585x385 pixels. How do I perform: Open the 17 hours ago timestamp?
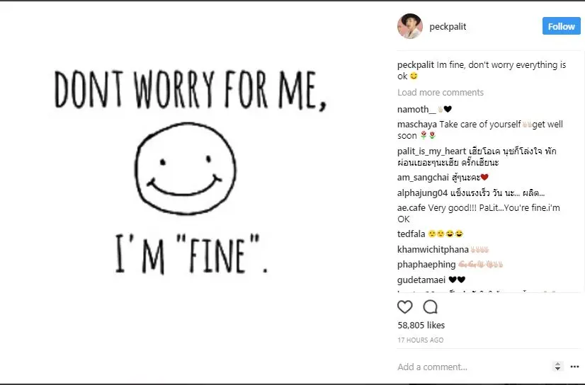coord(421,340)
